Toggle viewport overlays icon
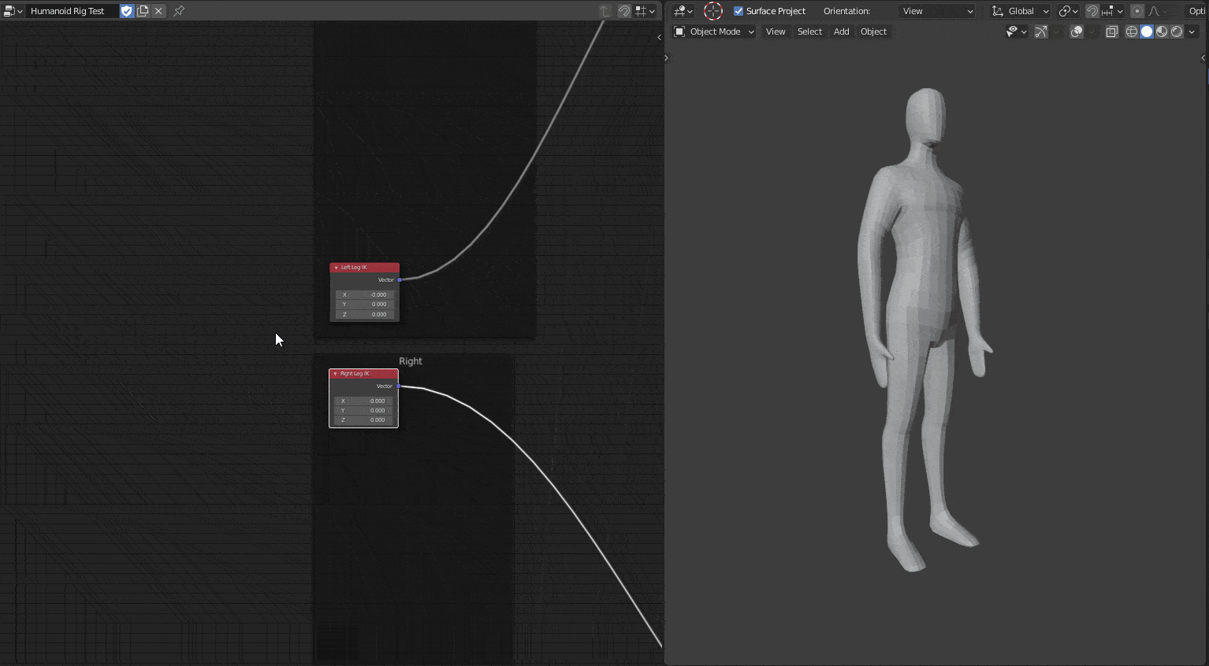 [1077, 31]
